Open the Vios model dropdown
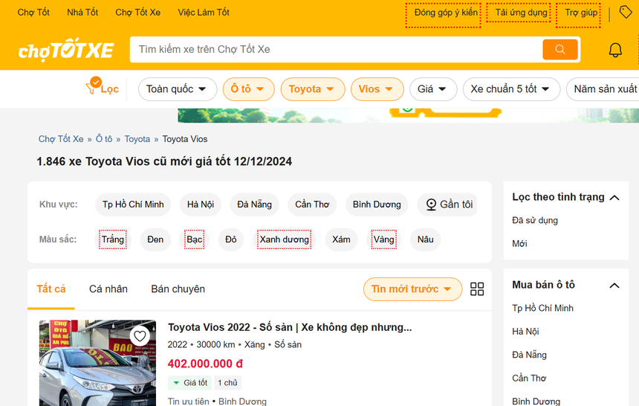Screen dimensions: 639x406 [x=377, y=89]
